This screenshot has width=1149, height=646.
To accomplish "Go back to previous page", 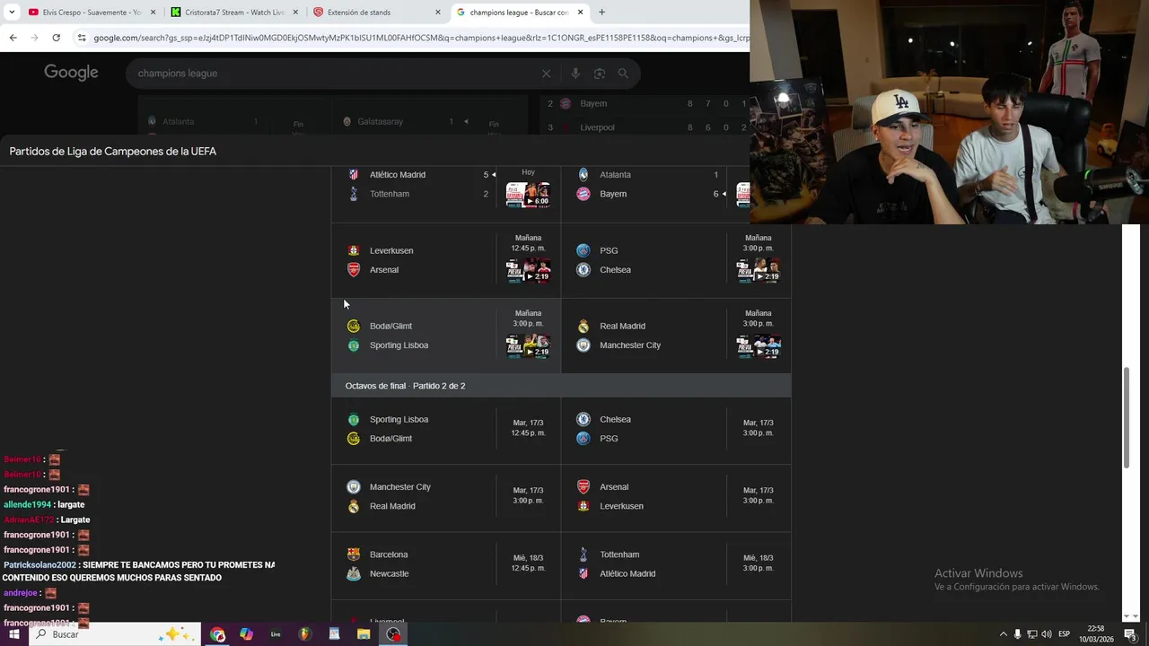I will (13, 38).
